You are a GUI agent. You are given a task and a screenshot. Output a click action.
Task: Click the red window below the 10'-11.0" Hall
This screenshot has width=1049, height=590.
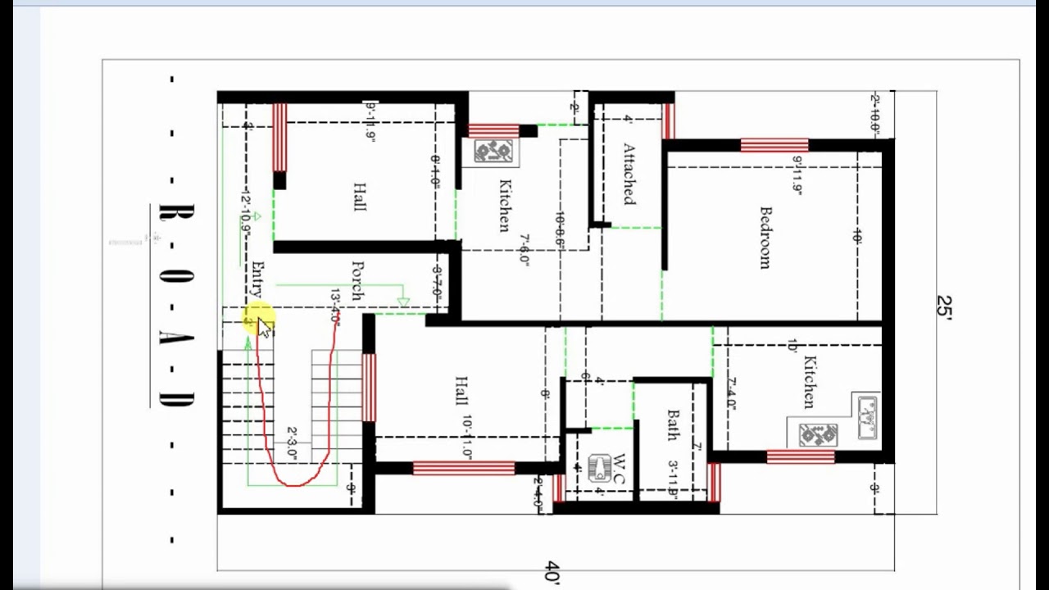tap(463, 468)
